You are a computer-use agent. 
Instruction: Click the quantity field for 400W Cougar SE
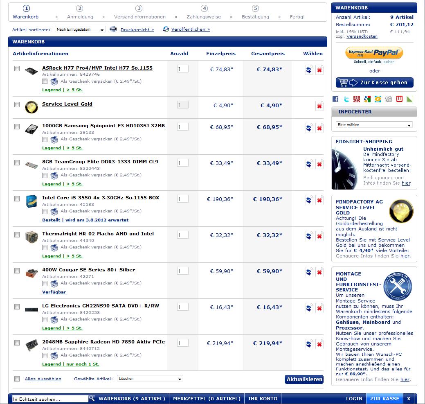(183, 271)
